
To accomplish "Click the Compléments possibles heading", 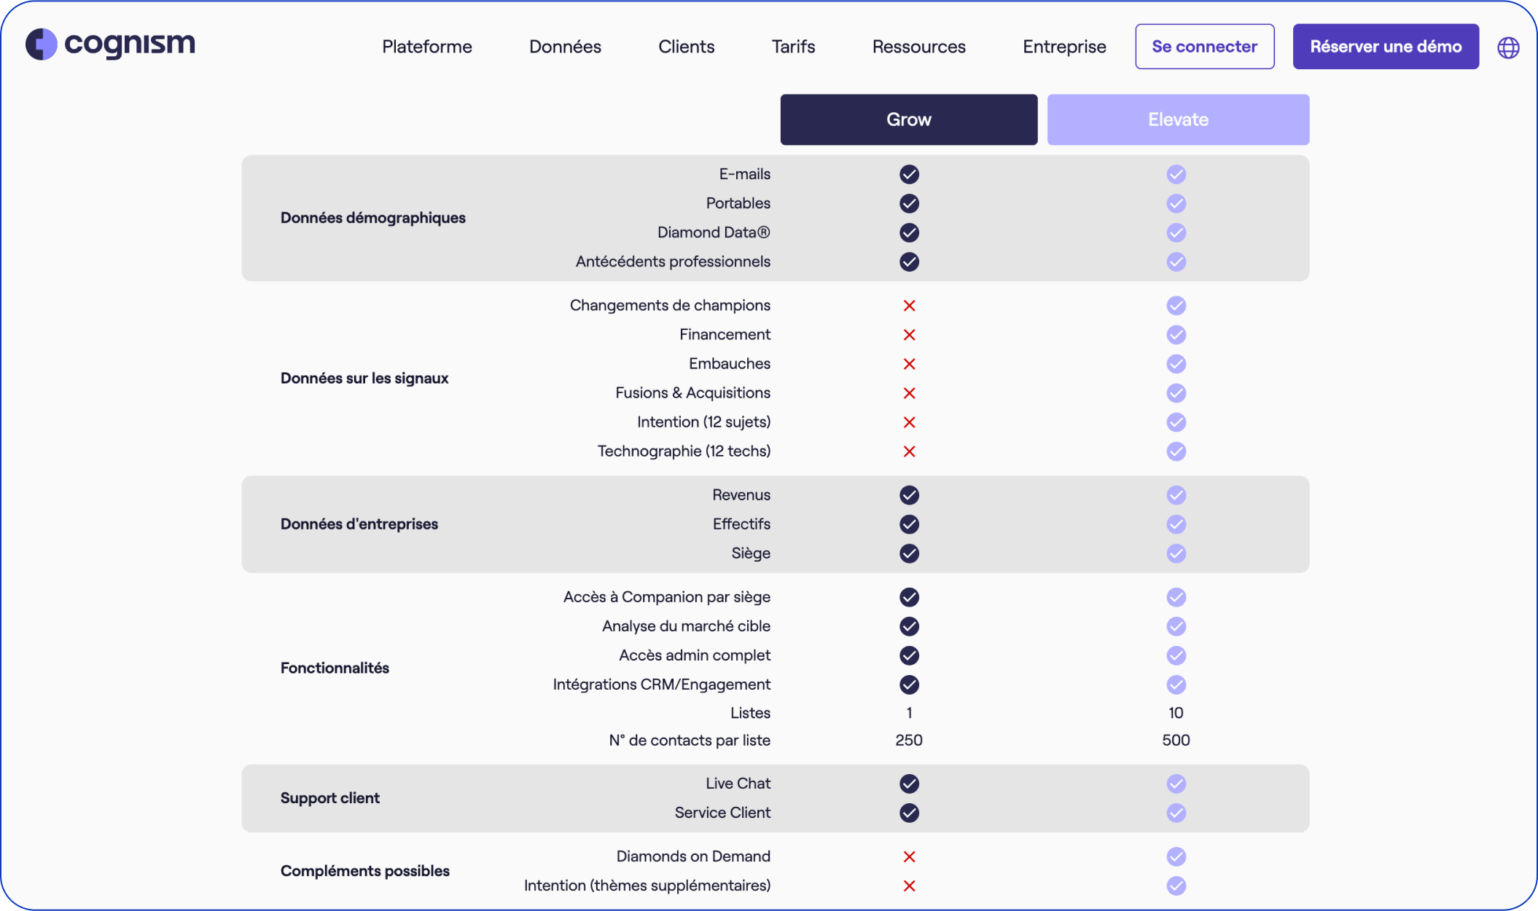I will point(364,871).
